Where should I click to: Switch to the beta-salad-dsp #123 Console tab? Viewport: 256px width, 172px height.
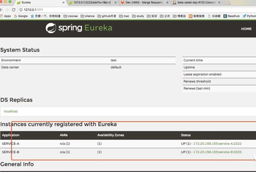pos(196,3)
